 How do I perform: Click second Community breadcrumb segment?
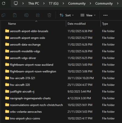click(x=104, y=4)
